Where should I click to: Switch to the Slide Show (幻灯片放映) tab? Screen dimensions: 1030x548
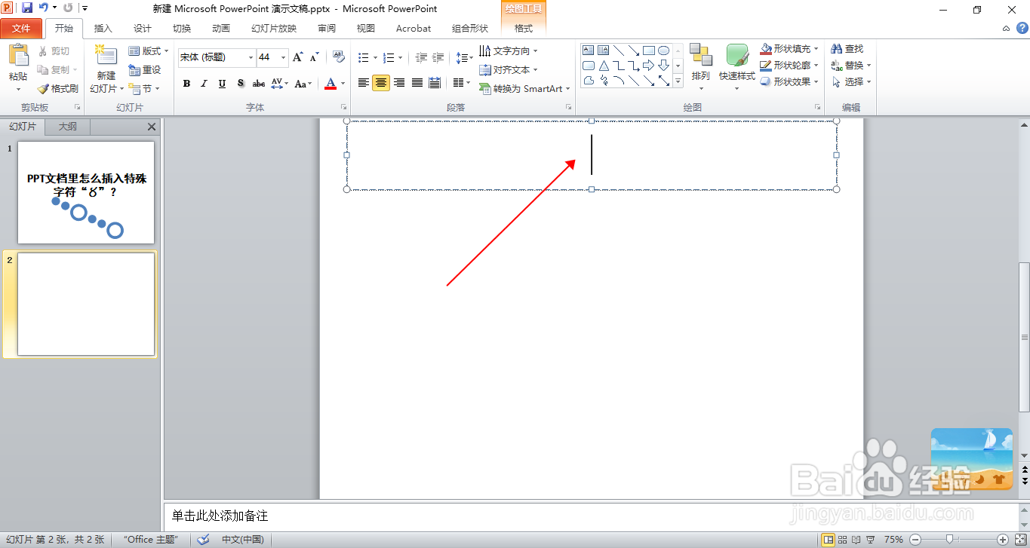[x=274, y=29]
